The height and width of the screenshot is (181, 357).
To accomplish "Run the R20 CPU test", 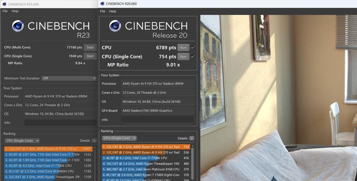I will tap(183, 48).
